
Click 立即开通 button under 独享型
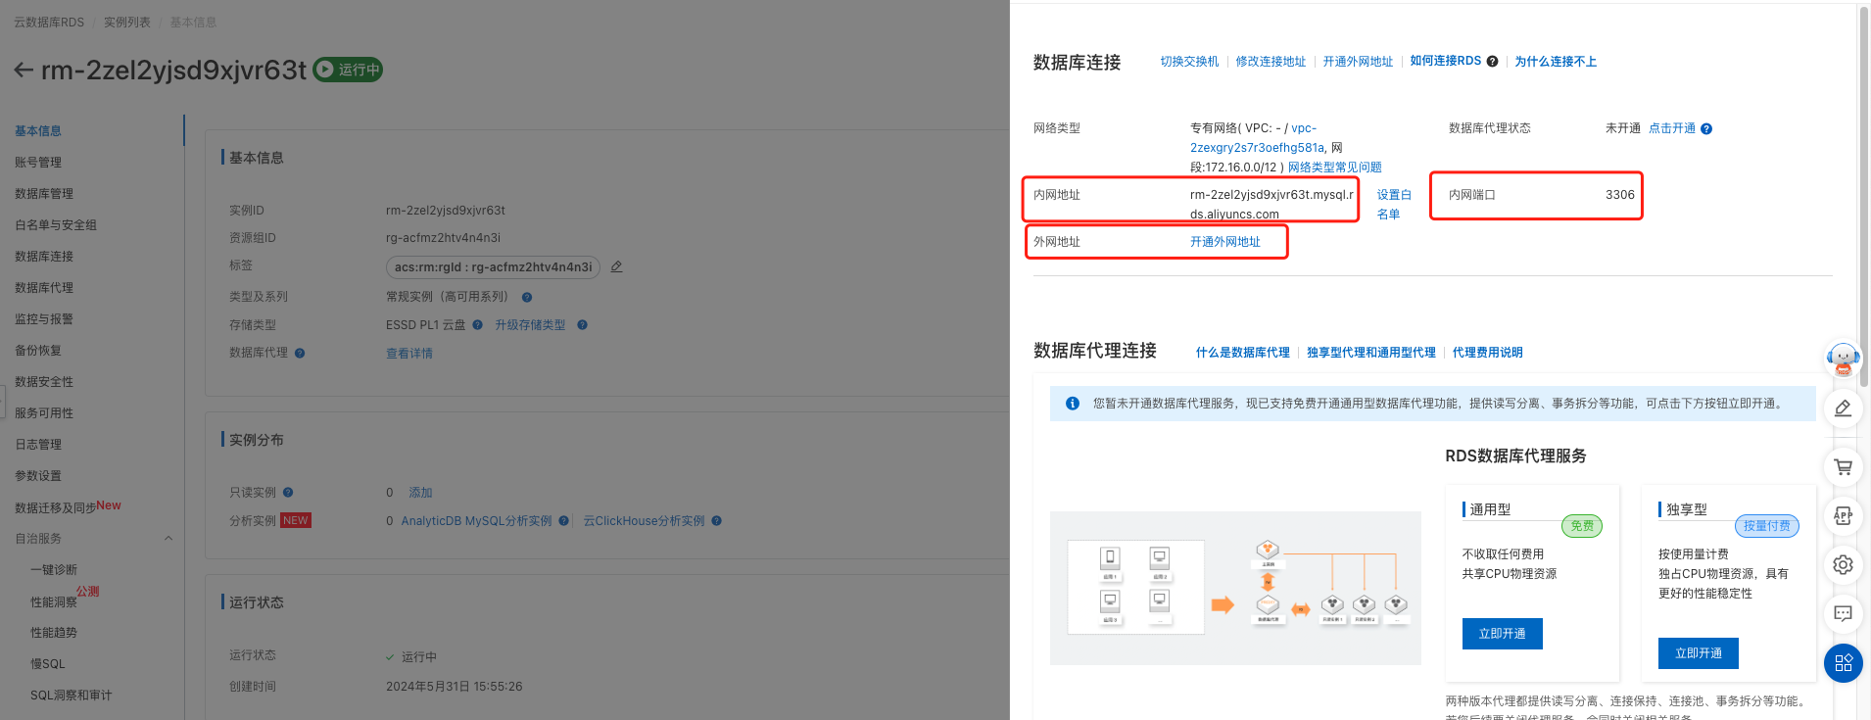(x=1699, y=653)
